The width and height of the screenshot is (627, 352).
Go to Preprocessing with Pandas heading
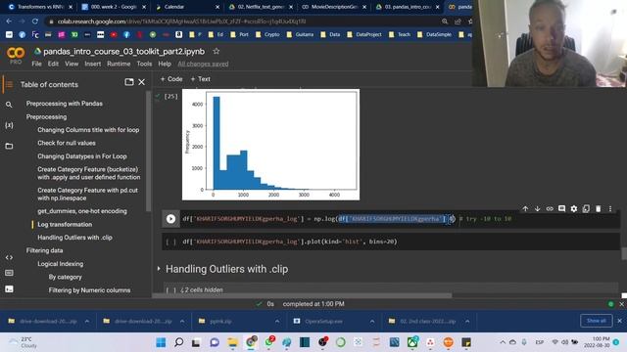[65, 104]
